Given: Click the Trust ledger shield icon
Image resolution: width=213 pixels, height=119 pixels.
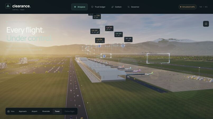Looking at the screenshot, I should [x=92, y=7].
